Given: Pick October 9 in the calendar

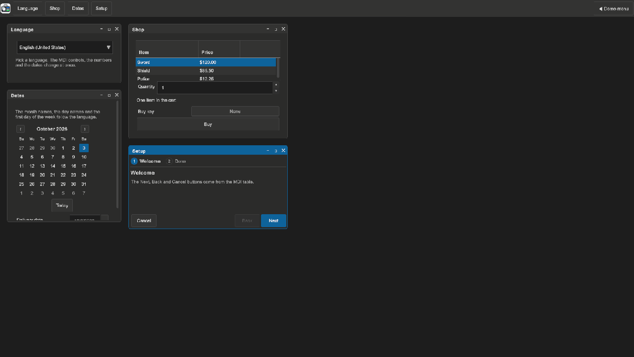Looking at the screenshot, I should [x=73, y=157].
